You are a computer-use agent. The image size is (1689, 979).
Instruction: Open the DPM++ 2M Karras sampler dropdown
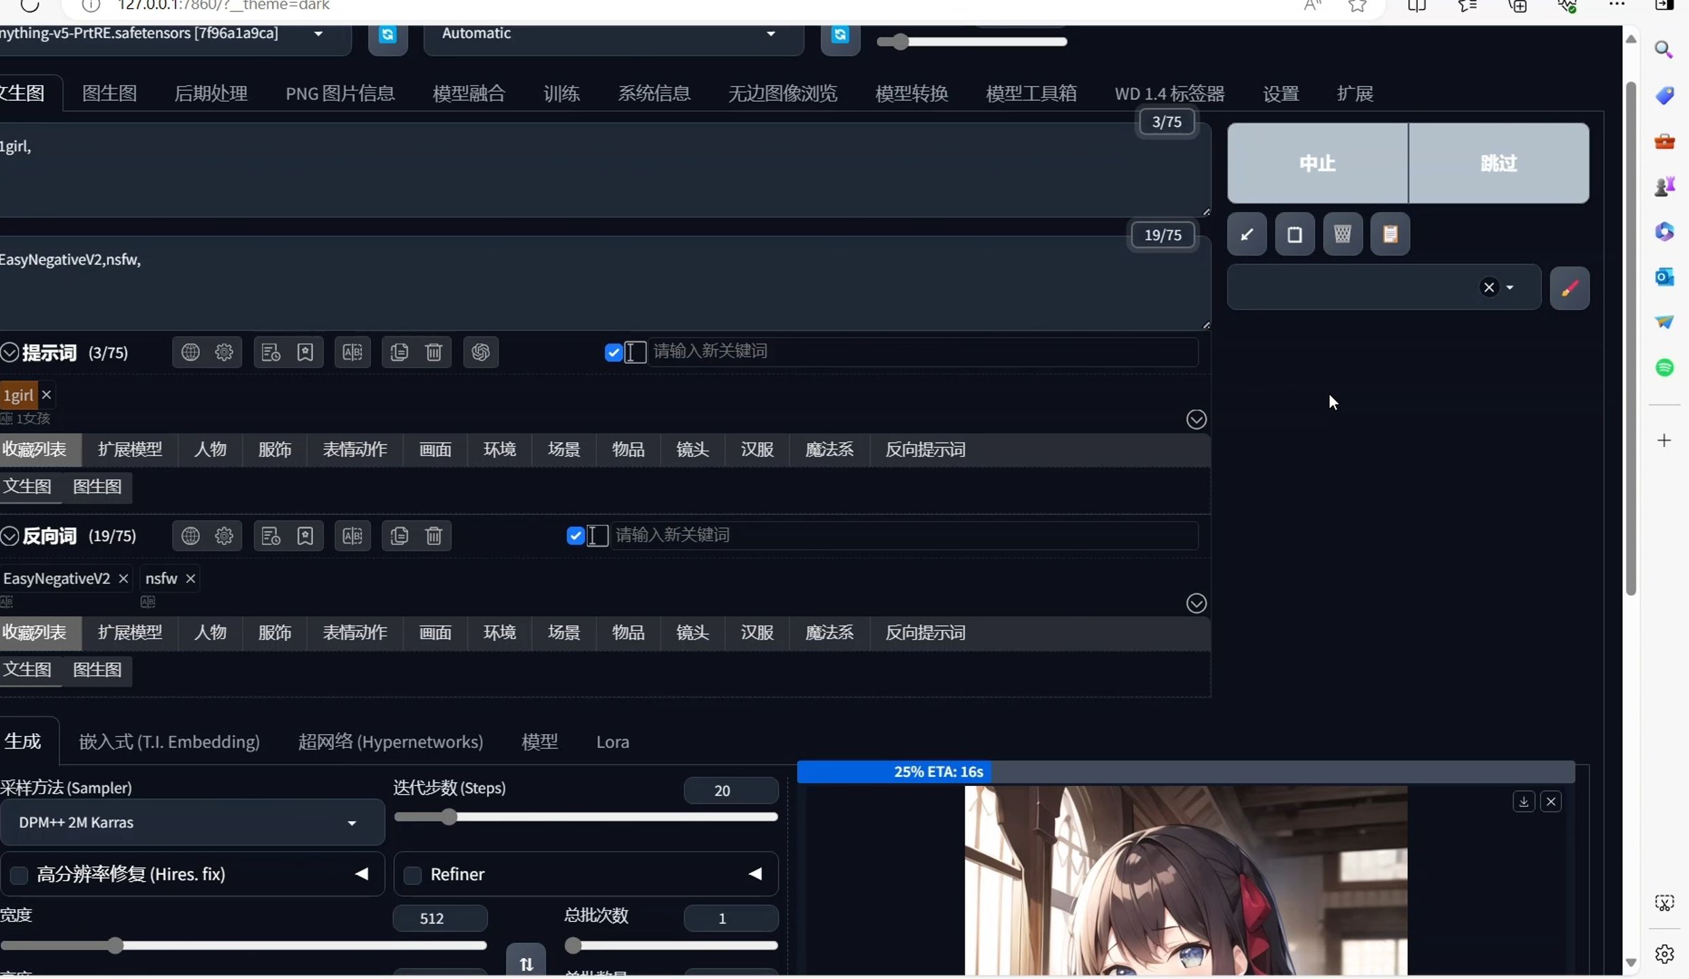coord(193,823)
